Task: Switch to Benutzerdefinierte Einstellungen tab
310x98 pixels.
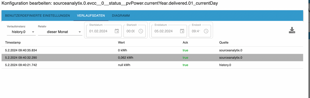Action: (x=37, y=16)
